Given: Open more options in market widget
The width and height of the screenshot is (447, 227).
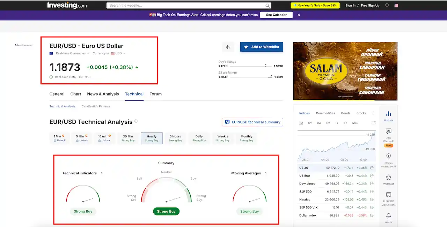Looking at the screenshot, I should click(373, 113).
